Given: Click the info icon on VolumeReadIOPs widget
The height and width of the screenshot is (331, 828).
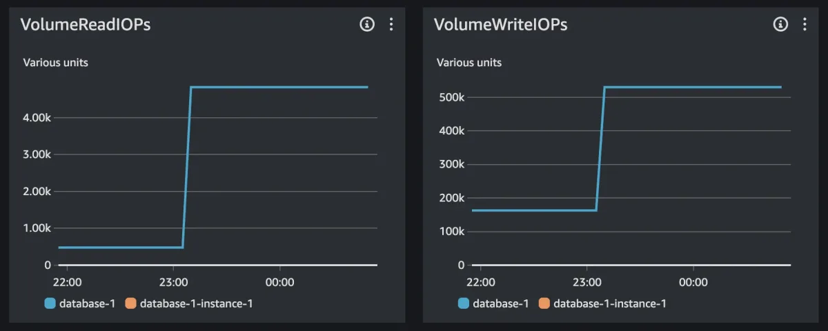Looking at the screenshot, I should [x=367, y=25].
